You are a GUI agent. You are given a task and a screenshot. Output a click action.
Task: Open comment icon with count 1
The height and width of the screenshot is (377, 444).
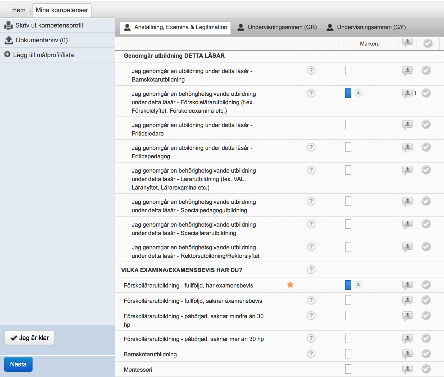pos(407,93)
